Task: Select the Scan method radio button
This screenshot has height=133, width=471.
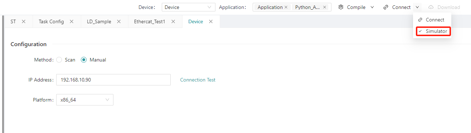Action: coord(59,60)
